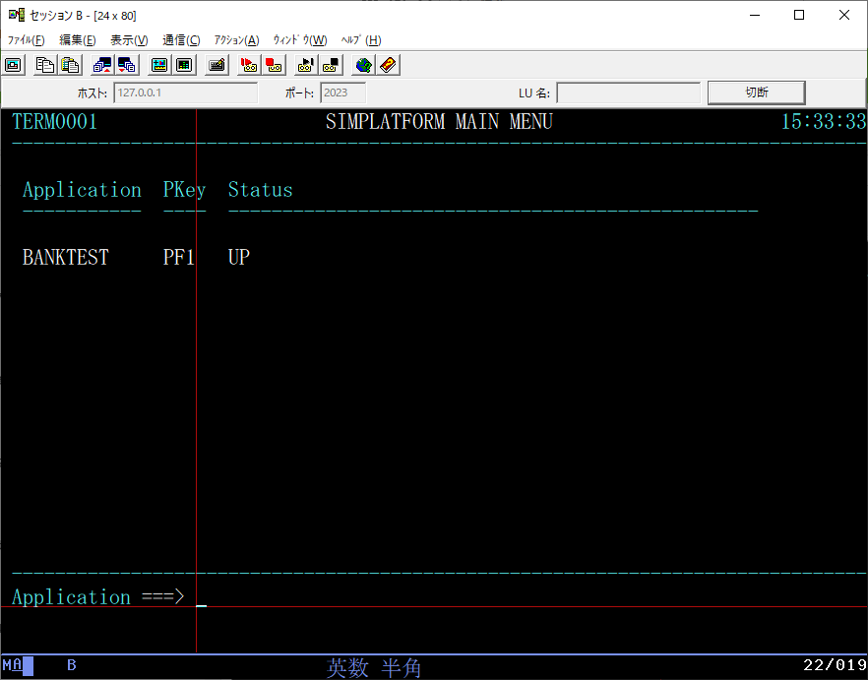Click the Status column header

260,189
